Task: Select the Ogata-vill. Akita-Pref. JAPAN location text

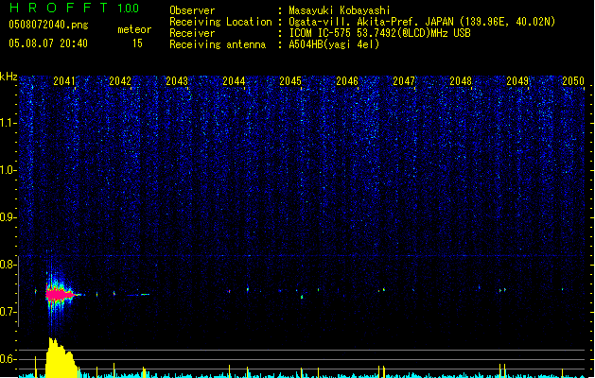Action: coord(422,22)
